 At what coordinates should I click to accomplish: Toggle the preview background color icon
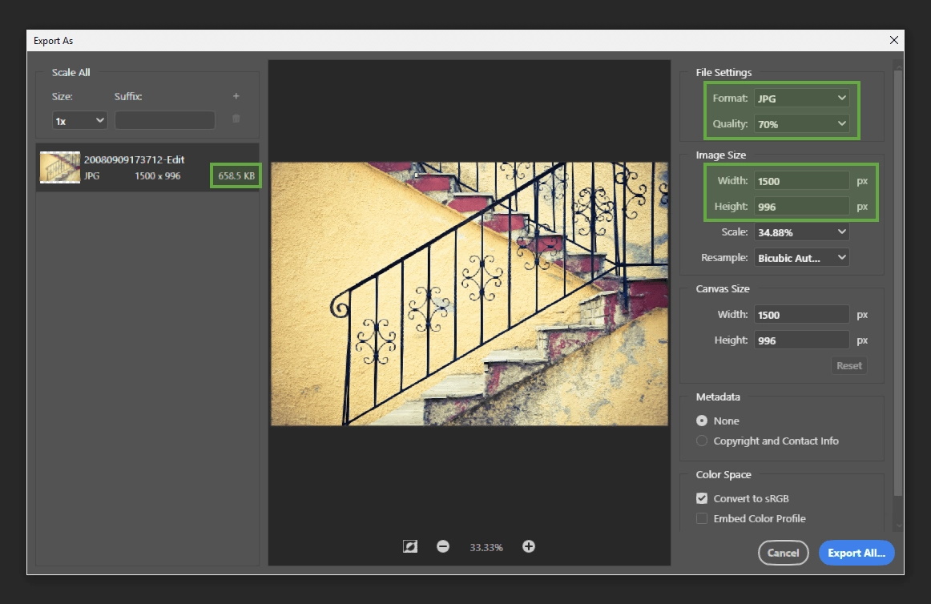pyautogui.click(x=410, y=546)
